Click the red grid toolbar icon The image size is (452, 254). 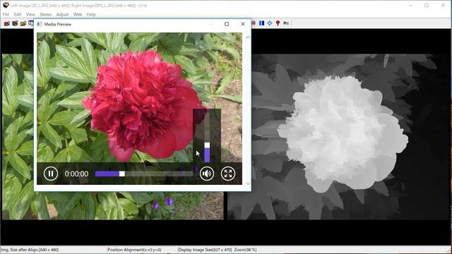click(x=254, y=23)
